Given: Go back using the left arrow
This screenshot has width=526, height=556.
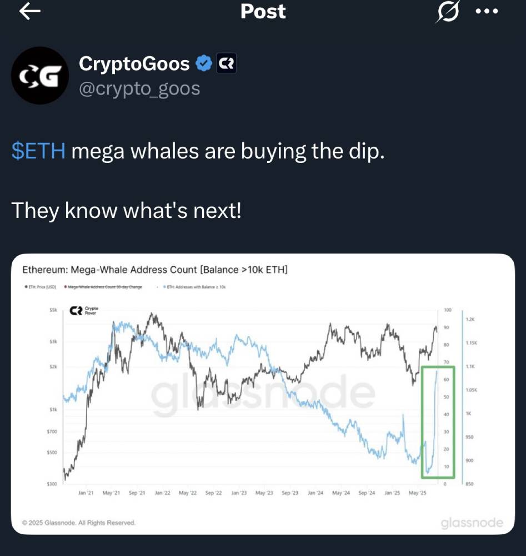Looking at the screenshot, I should pyautogui.click(x=30, y=11).
